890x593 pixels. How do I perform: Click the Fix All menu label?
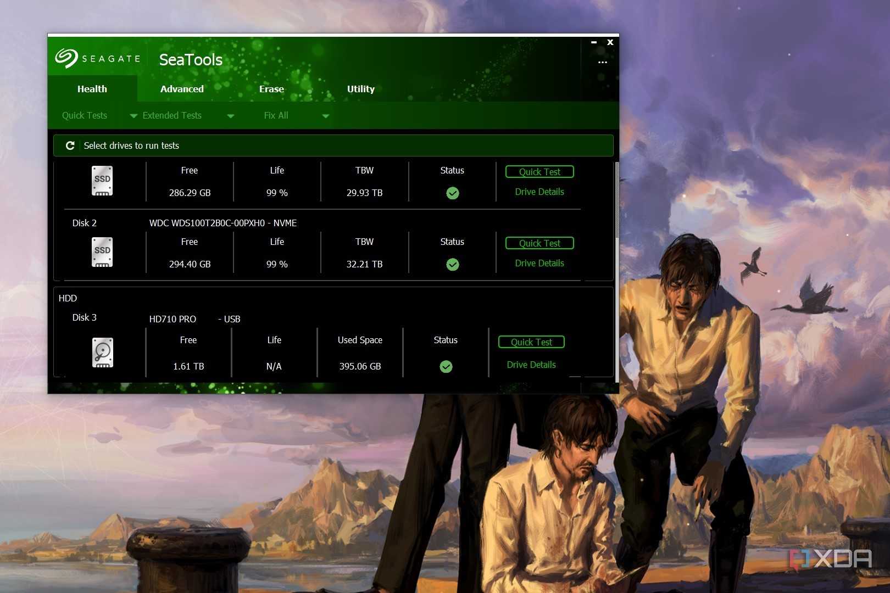click(276, 115)
